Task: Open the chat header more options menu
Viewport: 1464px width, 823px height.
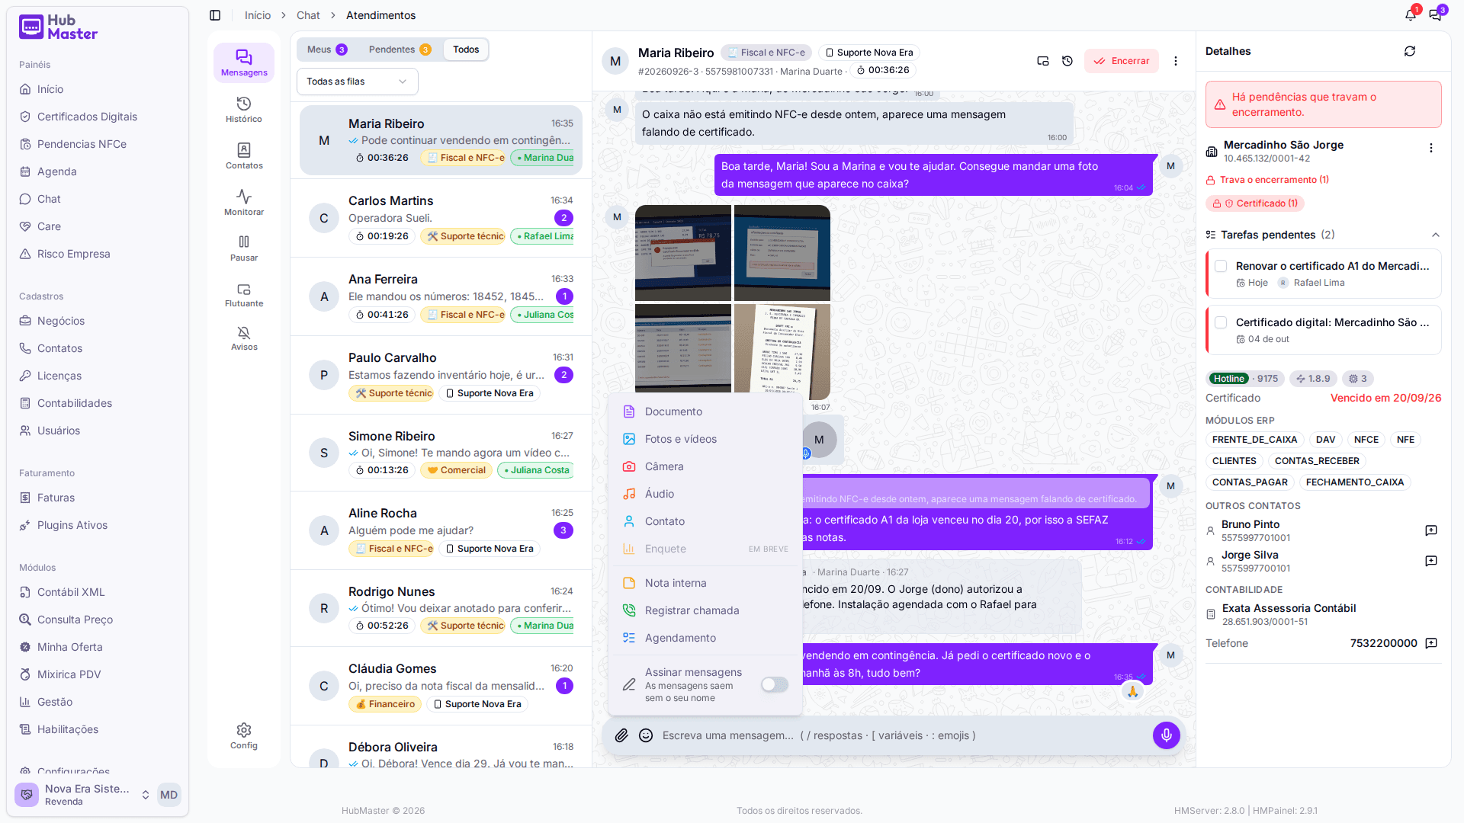Action: pyautogui.click(x=1176, y=61)
